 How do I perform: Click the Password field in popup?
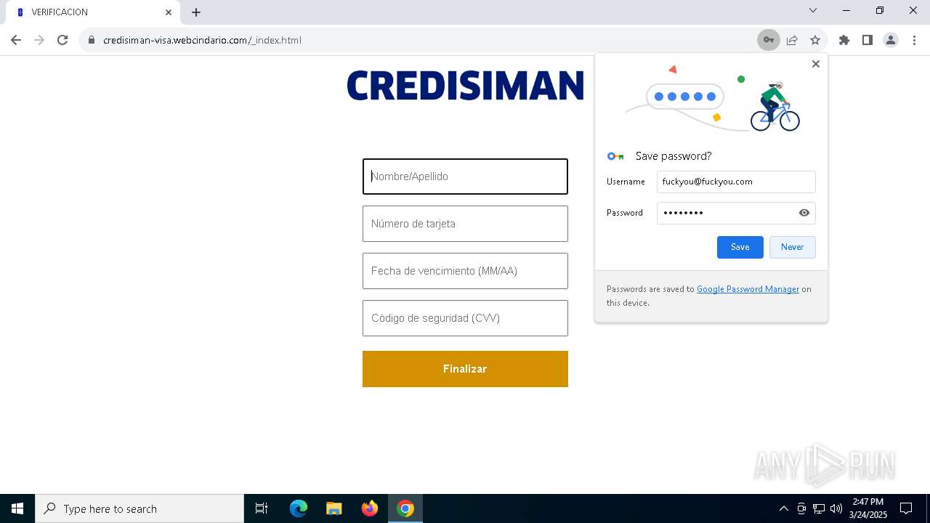point(736,213)
